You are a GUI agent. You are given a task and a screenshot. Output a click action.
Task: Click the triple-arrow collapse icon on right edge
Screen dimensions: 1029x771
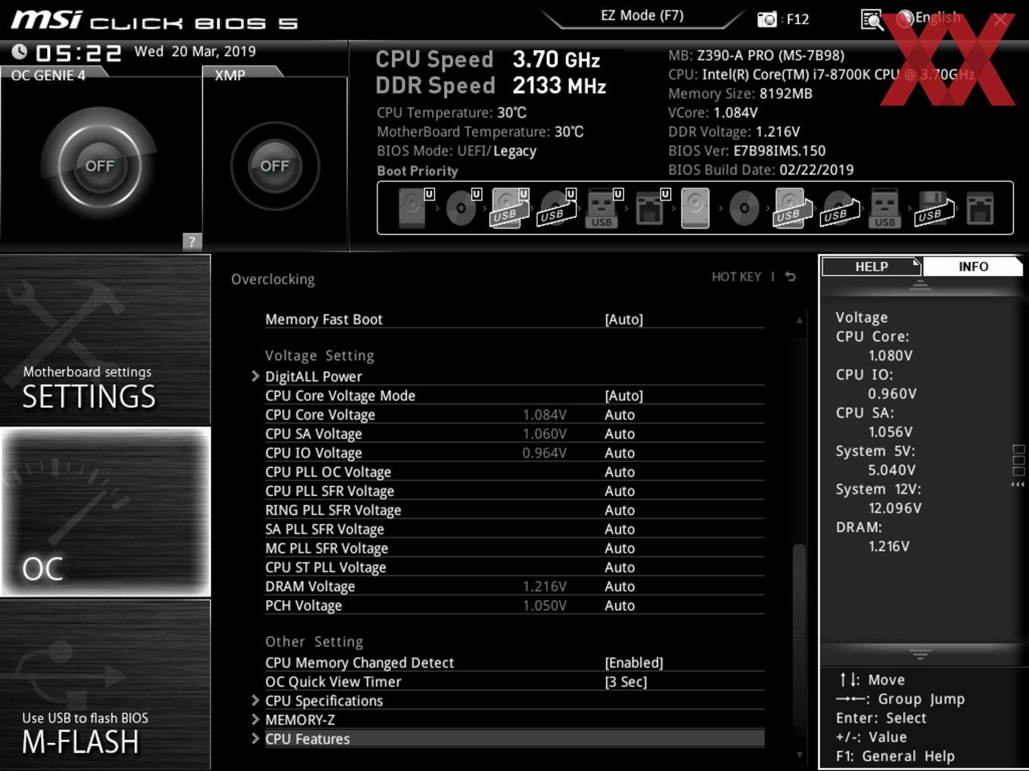pos(1018,485)
